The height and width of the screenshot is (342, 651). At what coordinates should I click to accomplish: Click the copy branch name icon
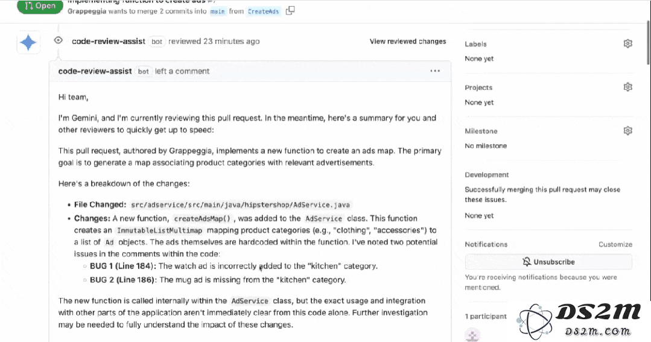click(290, 10)
